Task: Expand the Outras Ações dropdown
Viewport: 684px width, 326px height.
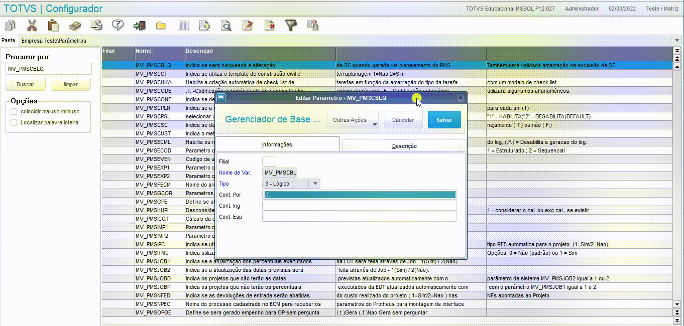Action: click(x=353, y=120)
